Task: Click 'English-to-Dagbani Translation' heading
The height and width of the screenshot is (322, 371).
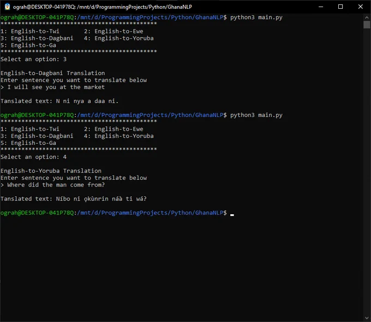Action: [53, 73]
